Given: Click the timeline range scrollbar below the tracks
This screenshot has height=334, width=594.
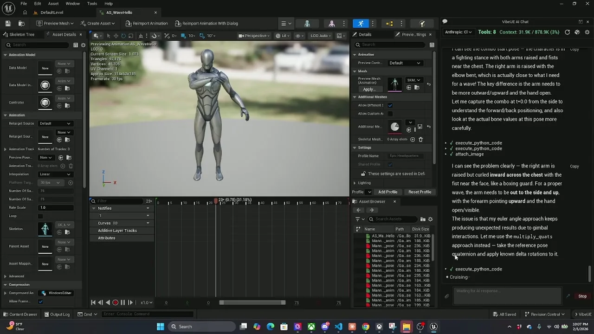Looking at the screenshot, I should click(252, 302).
